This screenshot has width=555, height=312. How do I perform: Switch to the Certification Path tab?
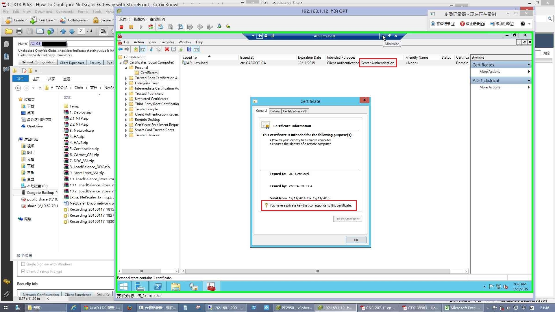[295, 111]
